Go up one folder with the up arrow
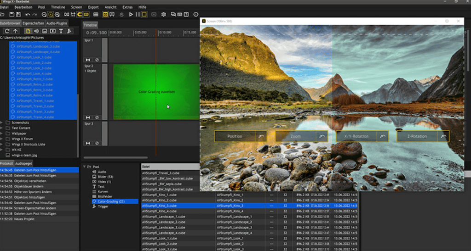471x251 pixels. tap(15, 31)
